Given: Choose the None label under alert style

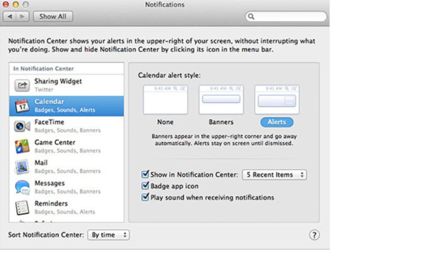Looking at the screenshot, I should click(165, 122).
